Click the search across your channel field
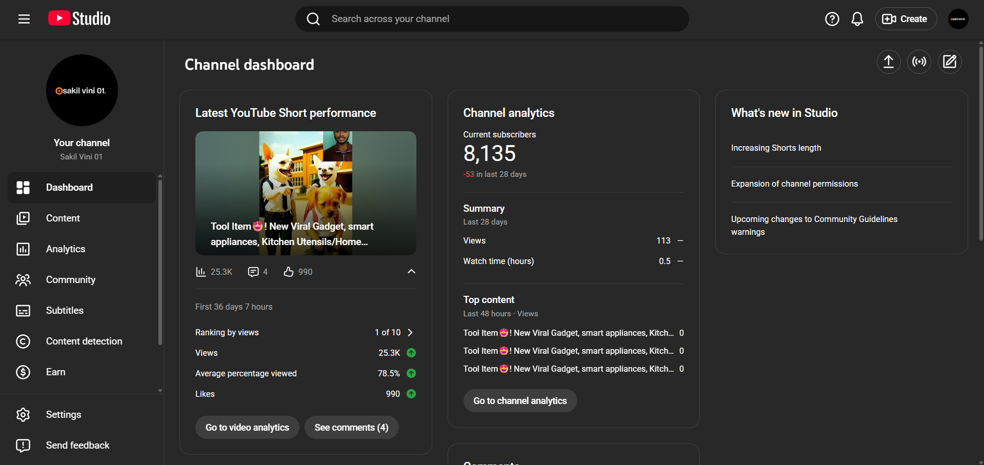 492,19
